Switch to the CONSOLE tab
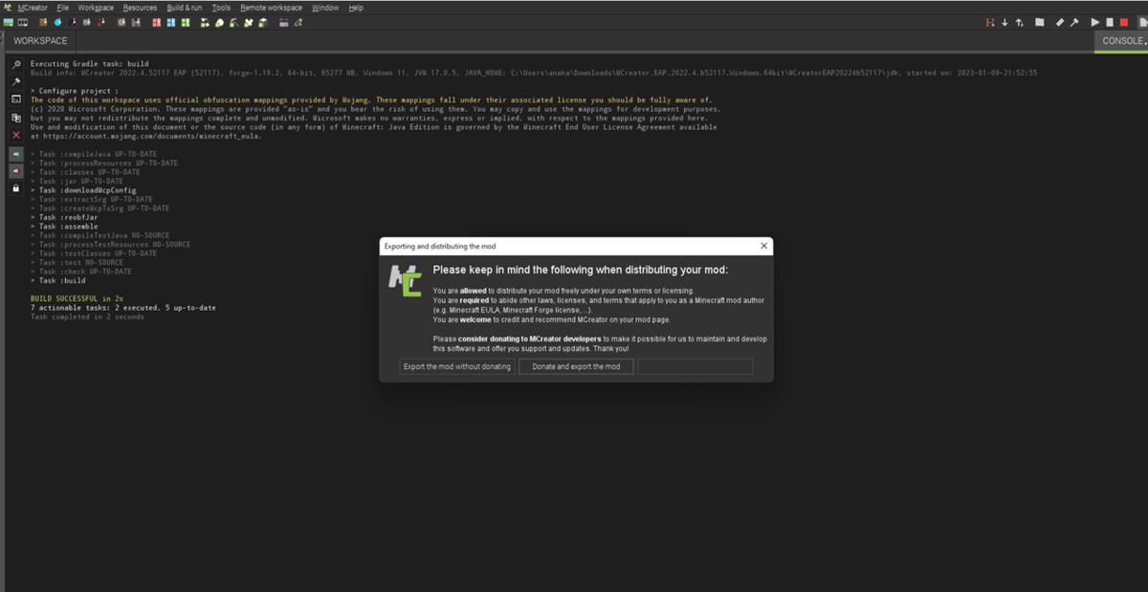1148x592 pixels. (x=1121, y=41)
